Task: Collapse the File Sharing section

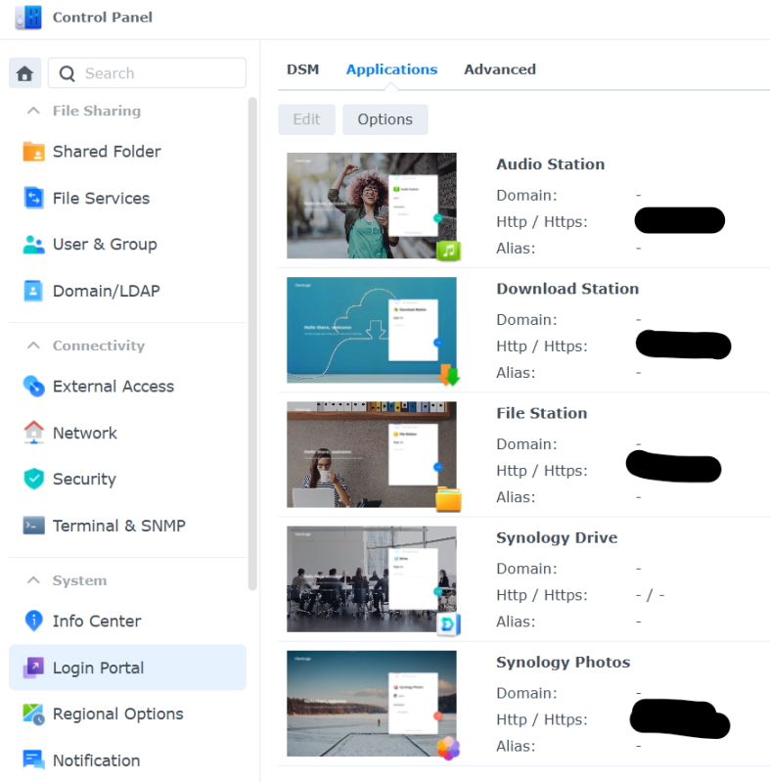Action: [x=33, y=111]
